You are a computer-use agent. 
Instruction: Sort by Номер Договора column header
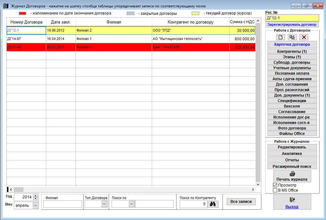[x=26, y=22]
